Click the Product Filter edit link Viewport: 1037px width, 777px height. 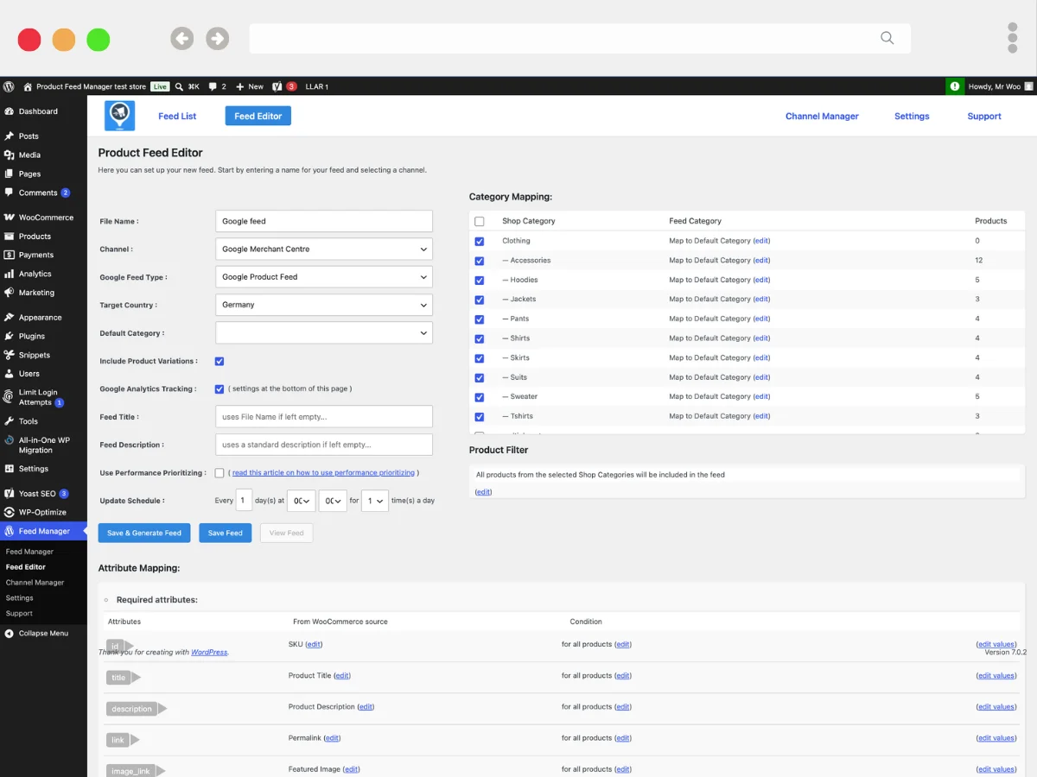point(484,492)
